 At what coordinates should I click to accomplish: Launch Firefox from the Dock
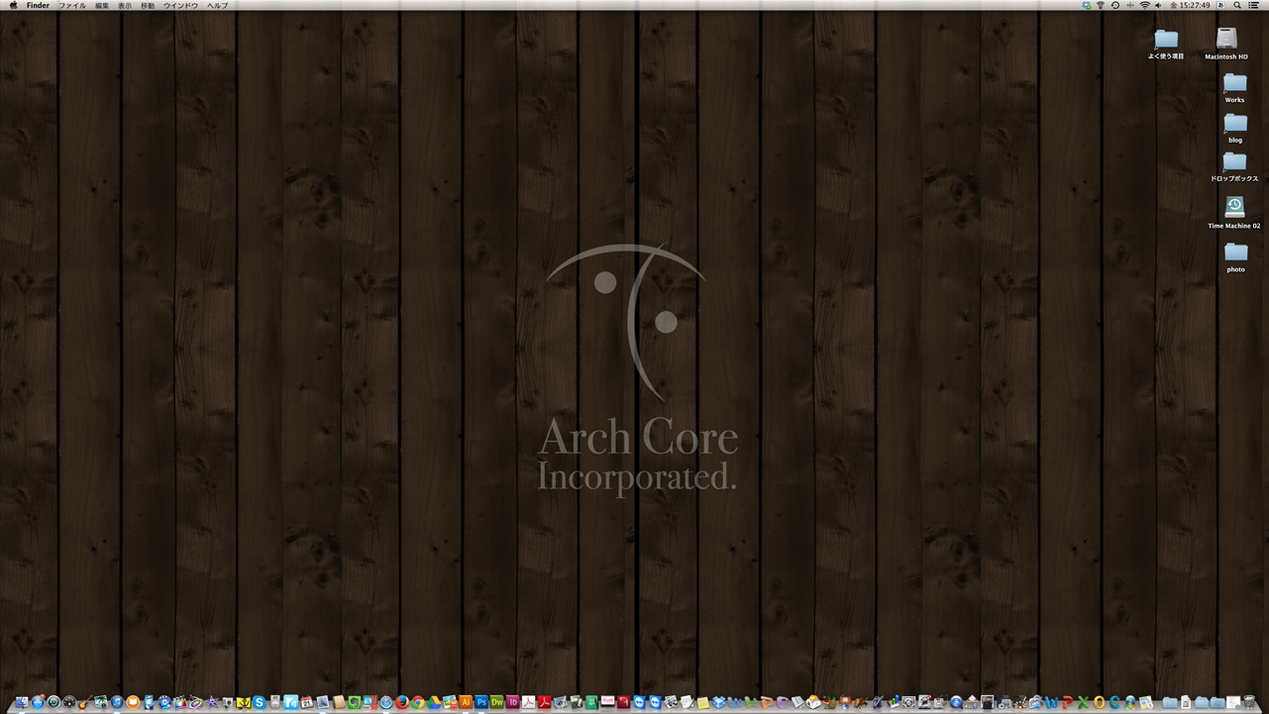click(x=402, y=702)
